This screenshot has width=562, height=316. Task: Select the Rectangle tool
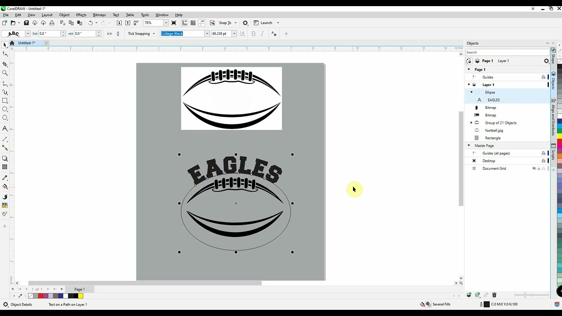(5, 101)
